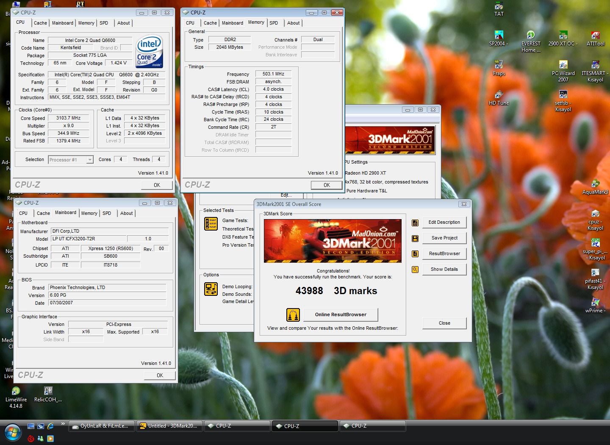Open the TAT desktop shortcut
The image size is (610, 445).
pos(499,9)
